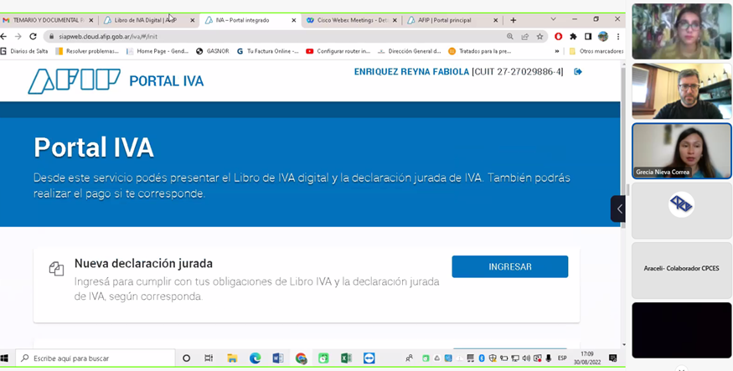Image resolution: width=733 pixels, height=371 pixels.
Task: Click the logout icon next to the CUIT number
Action: point(578,71)
